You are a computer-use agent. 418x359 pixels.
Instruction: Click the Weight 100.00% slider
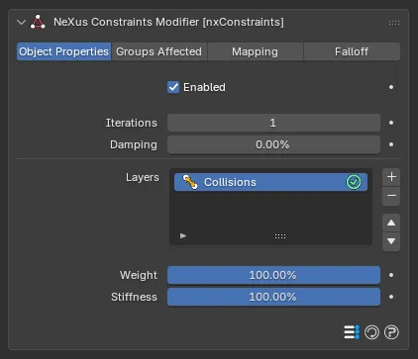273,275
